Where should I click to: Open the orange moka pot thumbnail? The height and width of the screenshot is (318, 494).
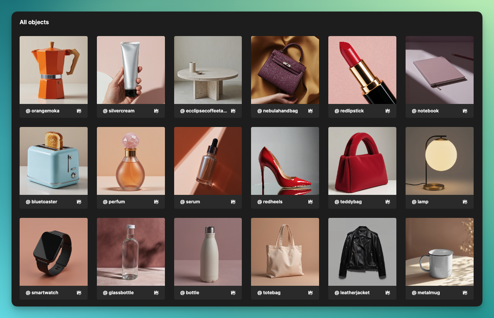tap(53, 70)
